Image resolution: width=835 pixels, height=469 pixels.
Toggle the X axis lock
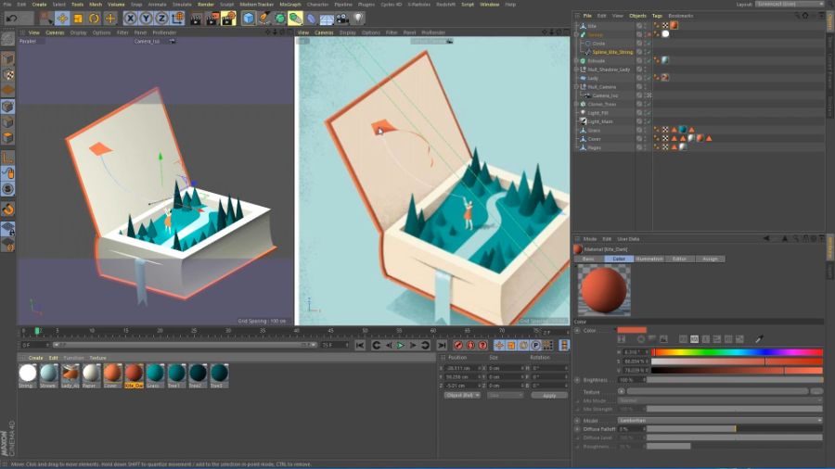(130, 19)
